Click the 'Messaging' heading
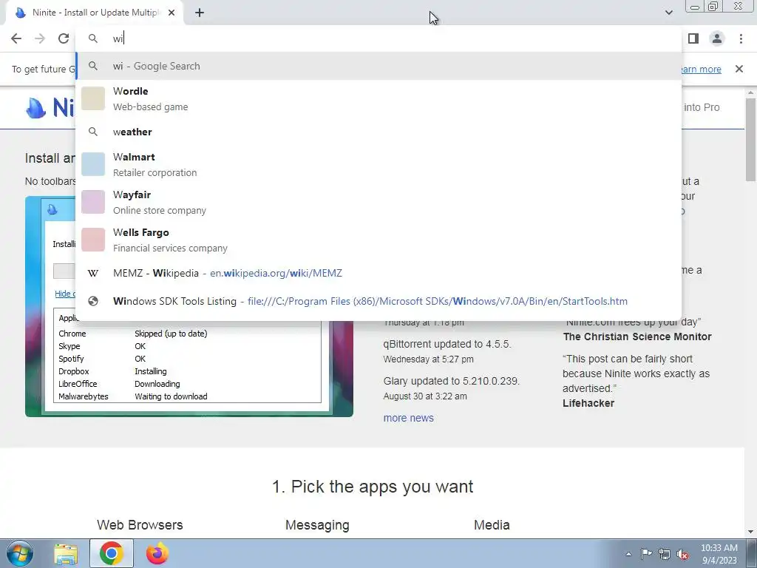This screenshot has height=568, width=757. 317,525
